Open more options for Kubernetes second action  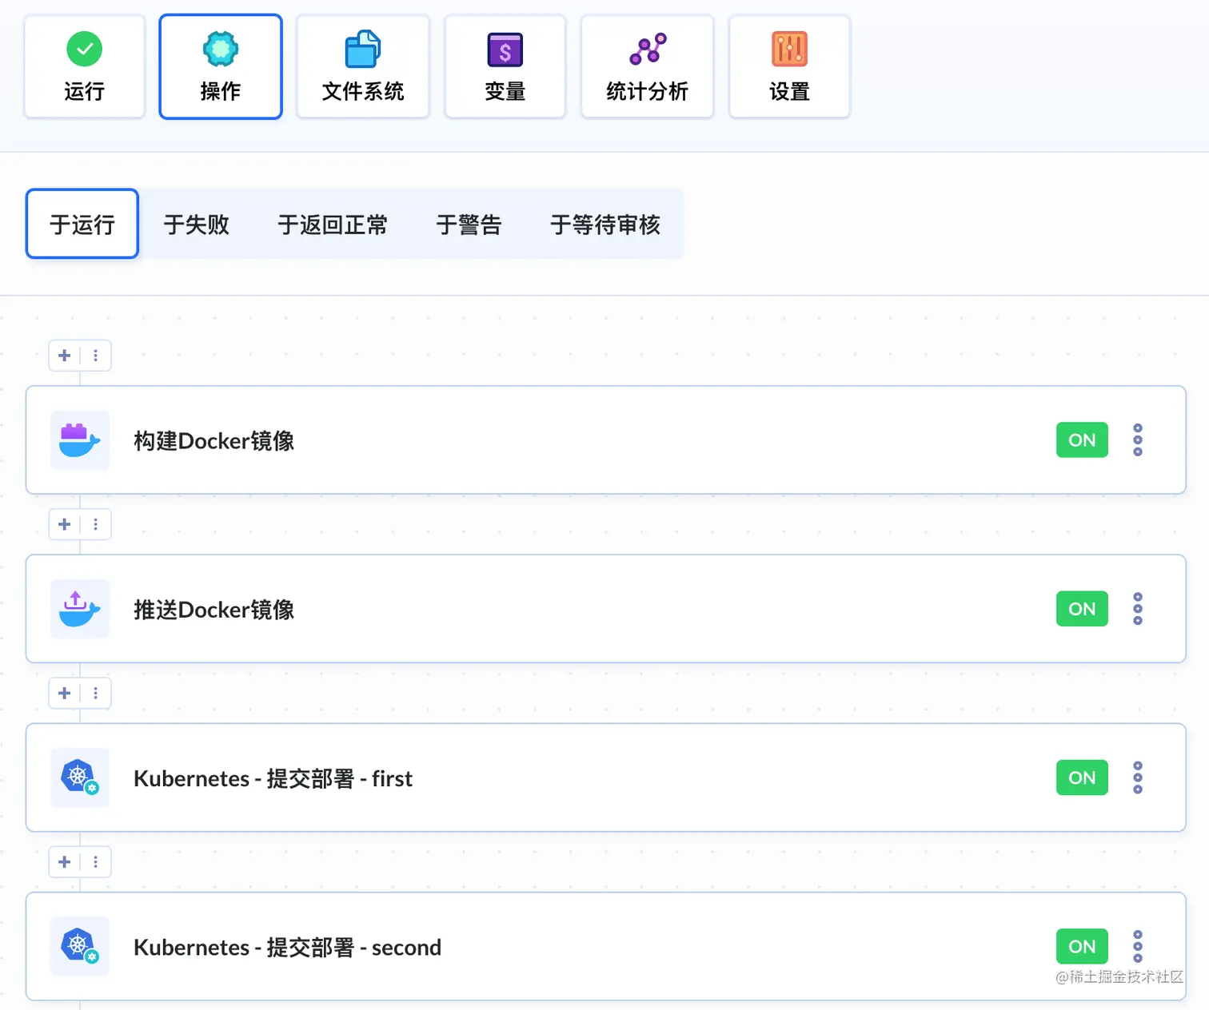[1138, 946]
